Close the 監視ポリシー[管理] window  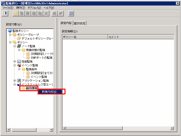pyautogui.click(x=177, y=4)
